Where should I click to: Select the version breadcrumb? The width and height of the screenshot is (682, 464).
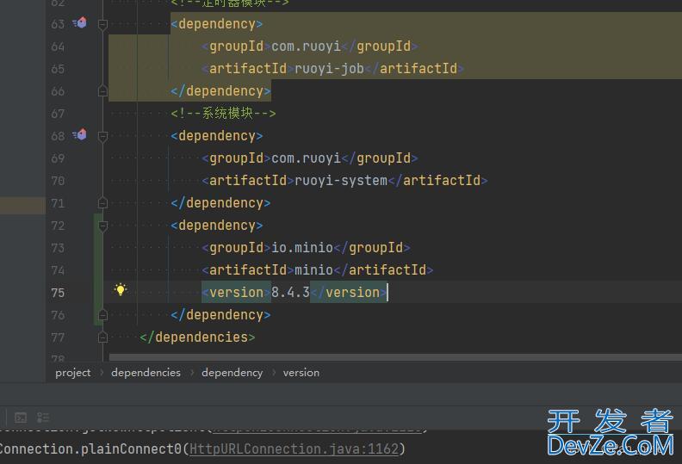coord(301,373)
